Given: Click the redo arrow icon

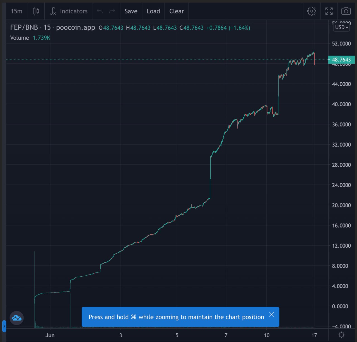Looking at the screenshot, I should (112, 11).
